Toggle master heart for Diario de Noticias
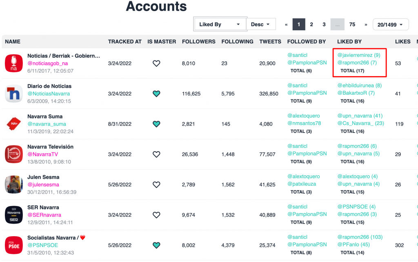 click(156, 94)
